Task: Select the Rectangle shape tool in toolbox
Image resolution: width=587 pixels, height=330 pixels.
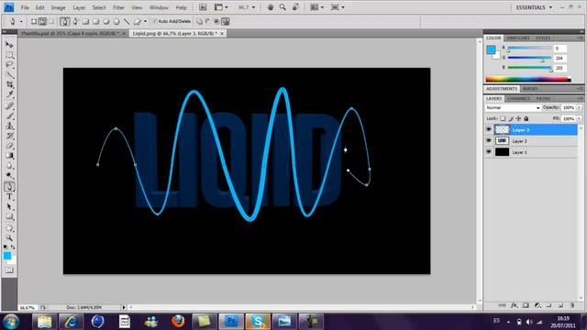Action: point(9,216)
